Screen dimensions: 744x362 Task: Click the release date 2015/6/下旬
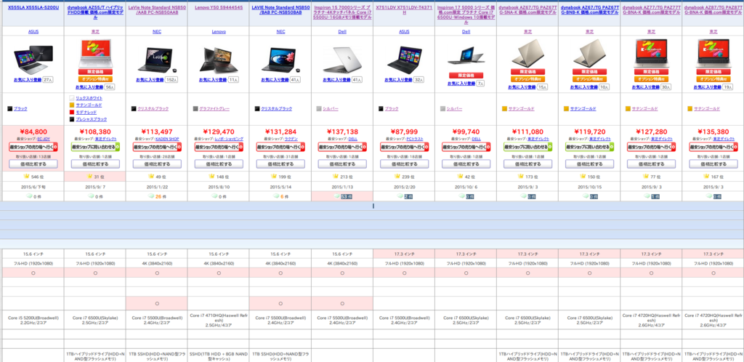[x=33, y=187]
